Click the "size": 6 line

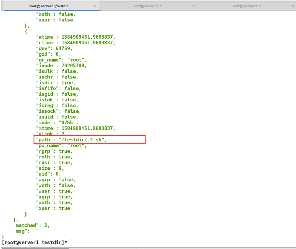(50, 168)
